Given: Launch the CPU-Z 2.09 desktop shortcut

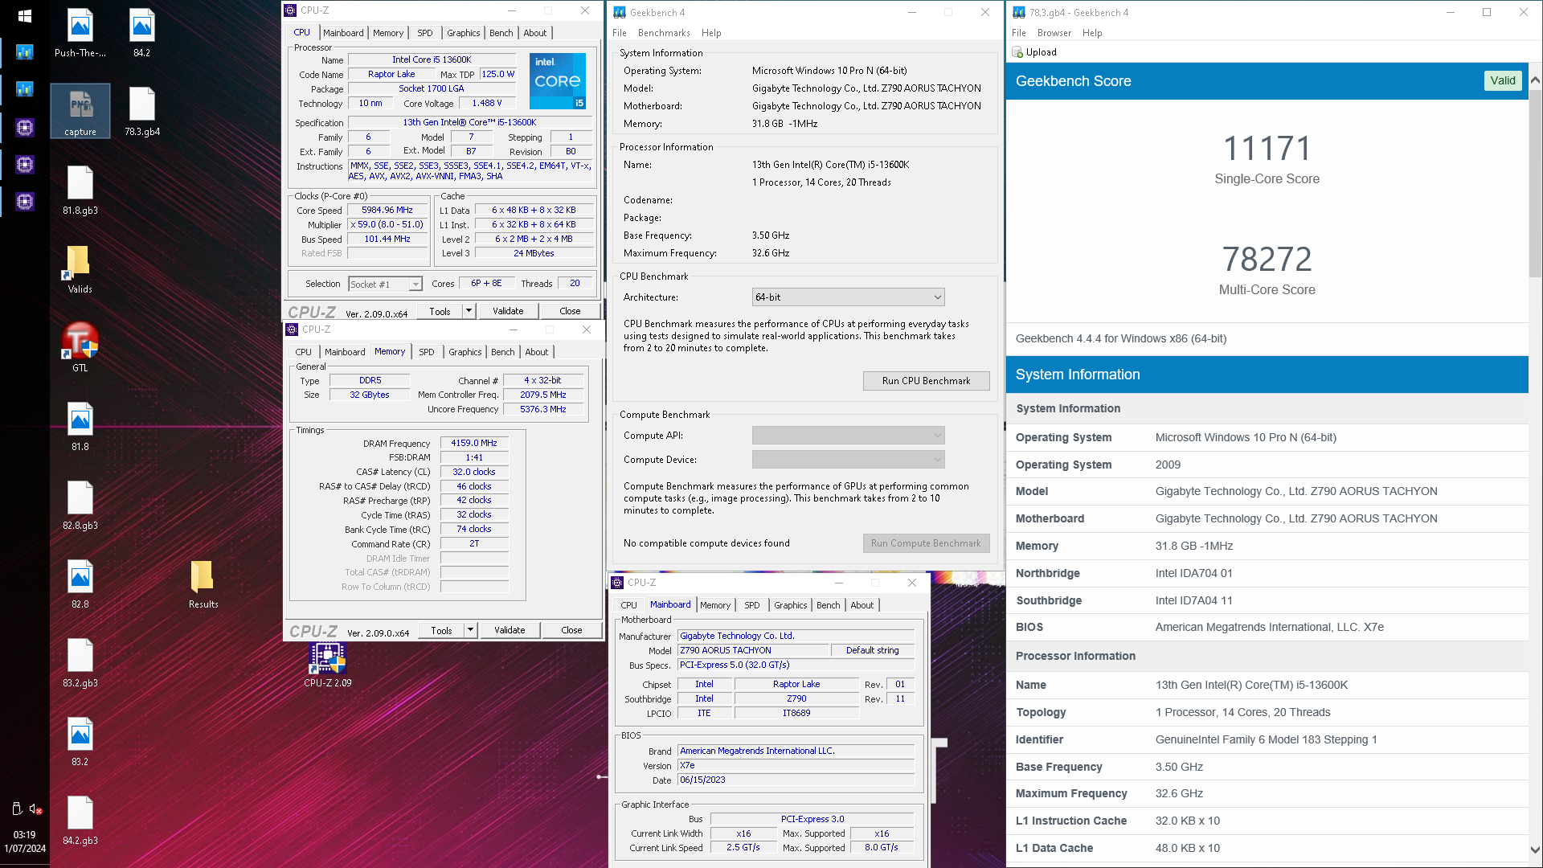Looking at the screenshot, I should pyautogui.click(x=327, y=665).
